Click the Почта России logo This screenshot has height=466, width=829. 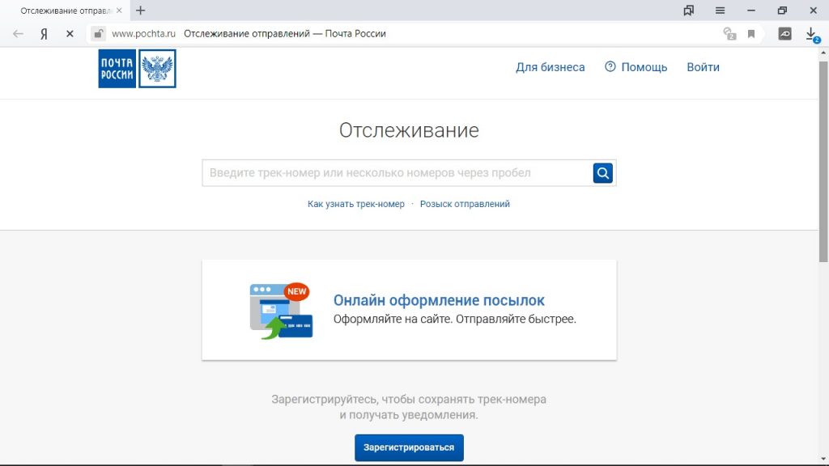[137, 69]
